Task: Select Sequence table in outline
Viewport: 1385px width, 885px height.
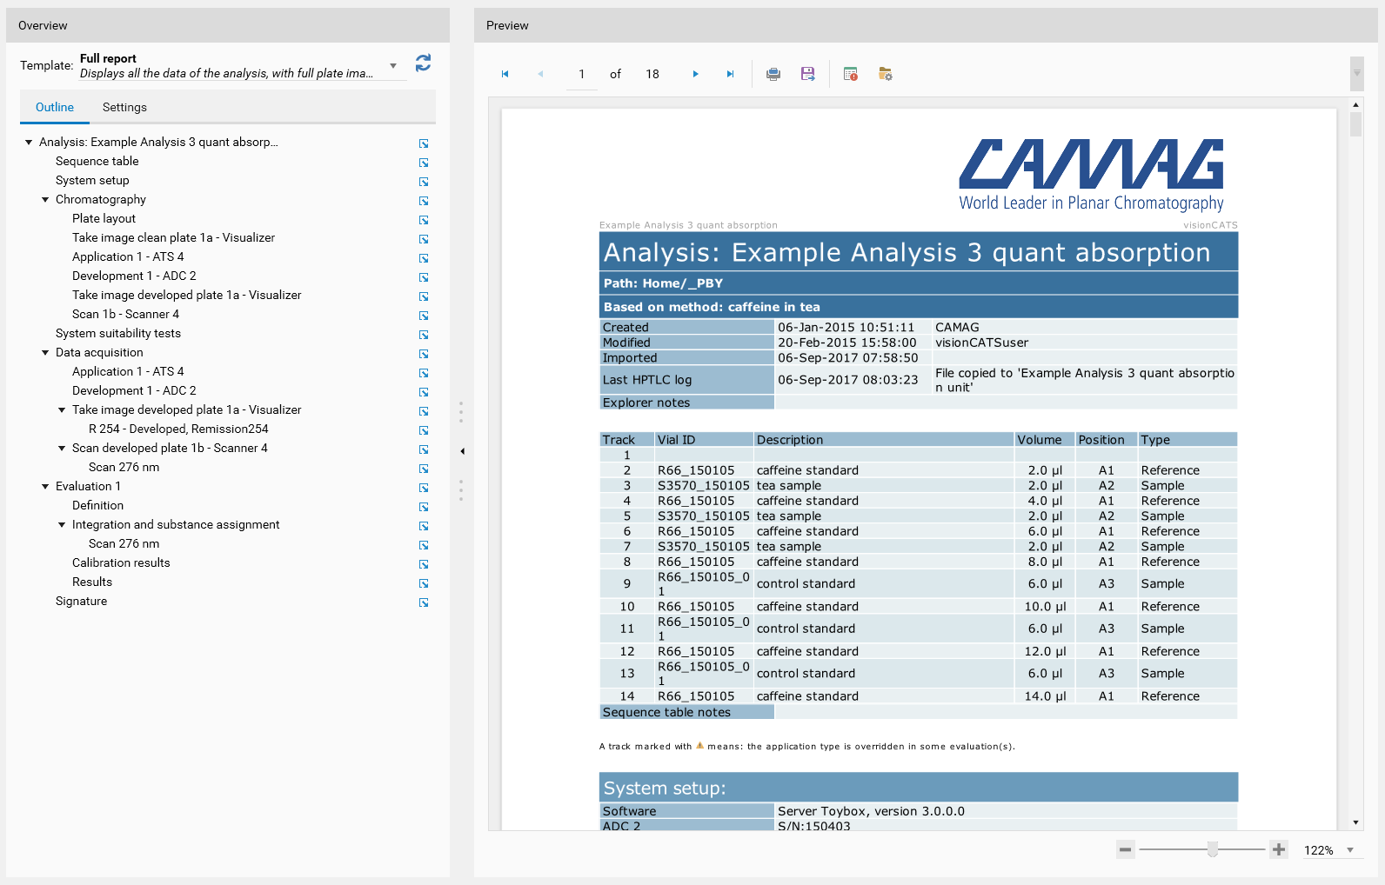Action: coord(97,161)
